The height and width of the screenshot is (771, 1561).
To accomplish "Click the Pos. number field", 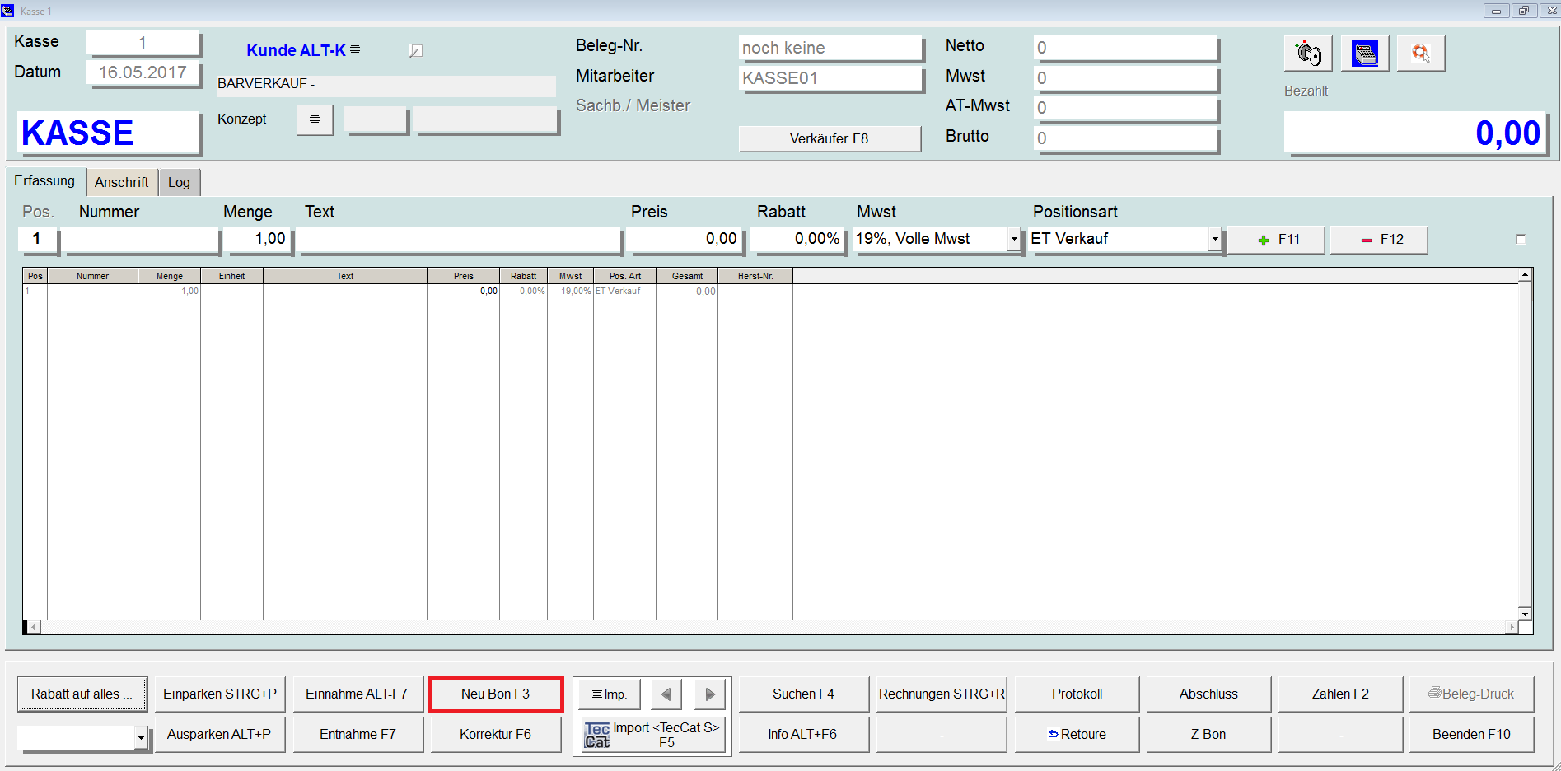I will (37, 240).
